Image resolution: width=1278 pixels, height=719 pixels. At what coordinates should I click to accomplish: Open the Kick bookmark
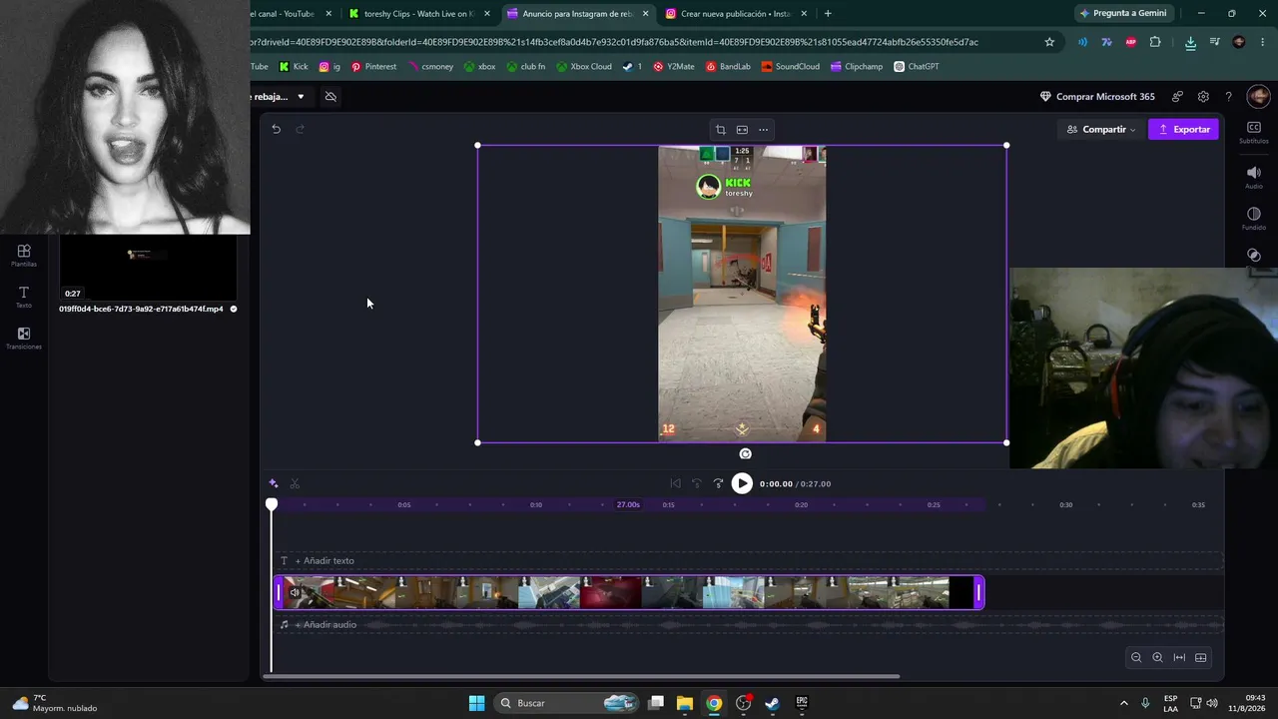[x=294, y=67]
